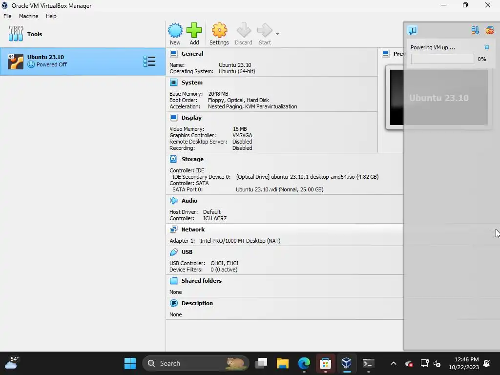500x375 pixels.
Task: Click the Display section screen icon
Action: pyautogui.click(x=173, y=118)
